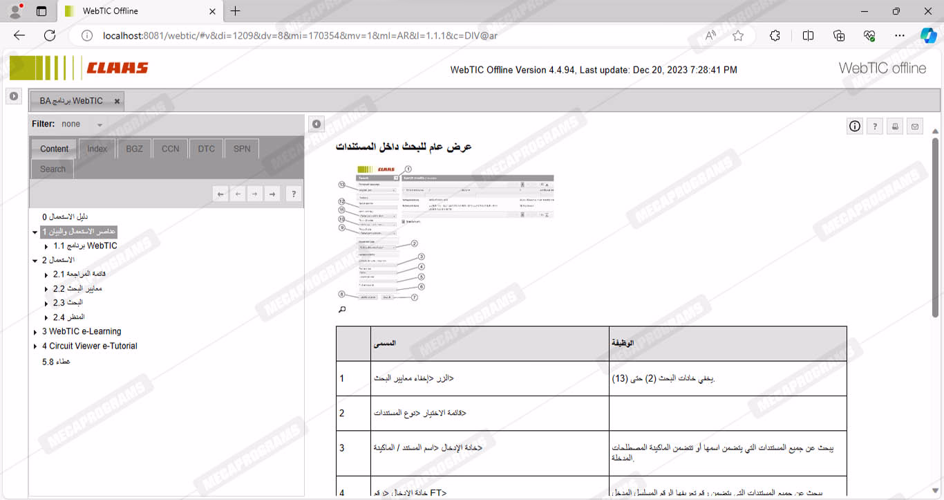944x500 pixels.
Task: Open 3 WebTIC e-Learning tree entry
Action: 82,331
